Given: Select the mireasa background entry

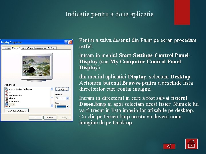Looking at the screenshot, I should point(12,98).
